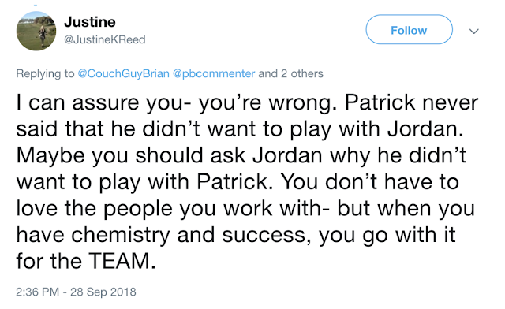Open the @CouchGuyBrian mention
This screenshot has height=309, width=505.
tap(124, 74)
